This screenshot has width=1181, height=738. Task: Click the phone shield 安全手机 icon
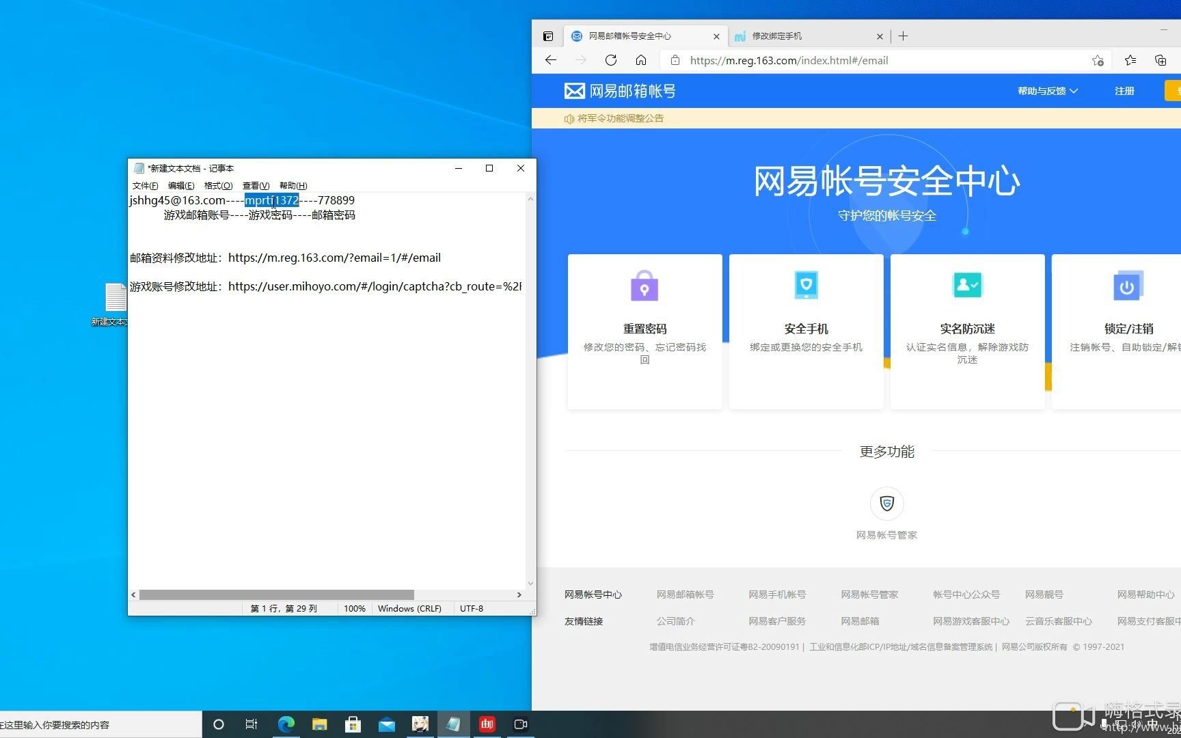pos(806,285)
